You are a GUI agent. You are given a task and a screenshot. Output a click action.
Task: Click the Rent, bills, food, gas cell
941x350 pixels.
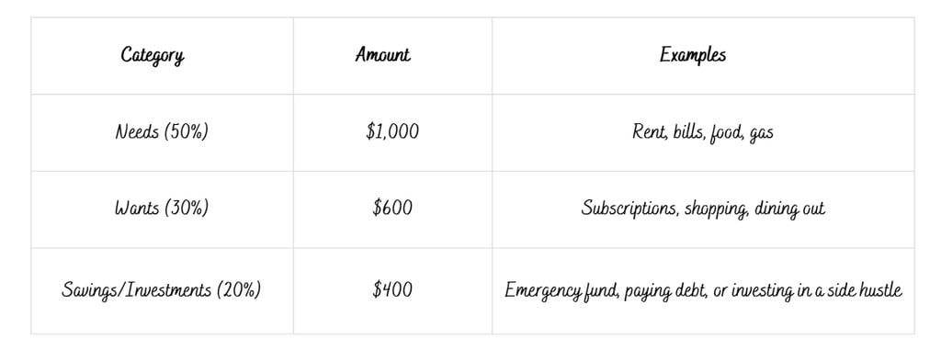[703, 132]
